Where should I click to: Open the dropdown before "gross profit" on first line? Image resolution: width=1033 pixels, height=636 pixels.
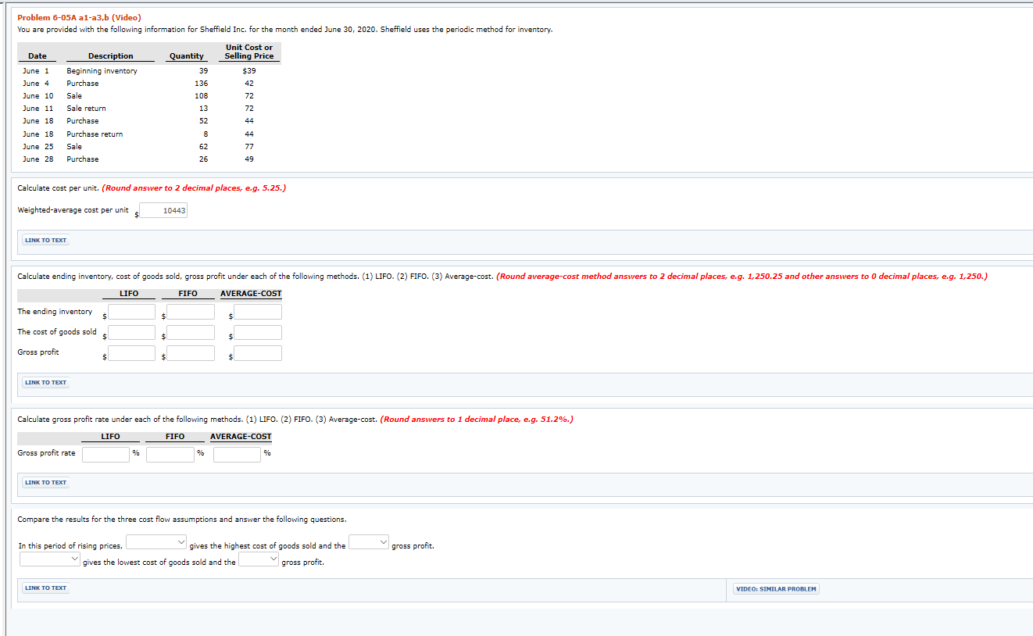368,541
